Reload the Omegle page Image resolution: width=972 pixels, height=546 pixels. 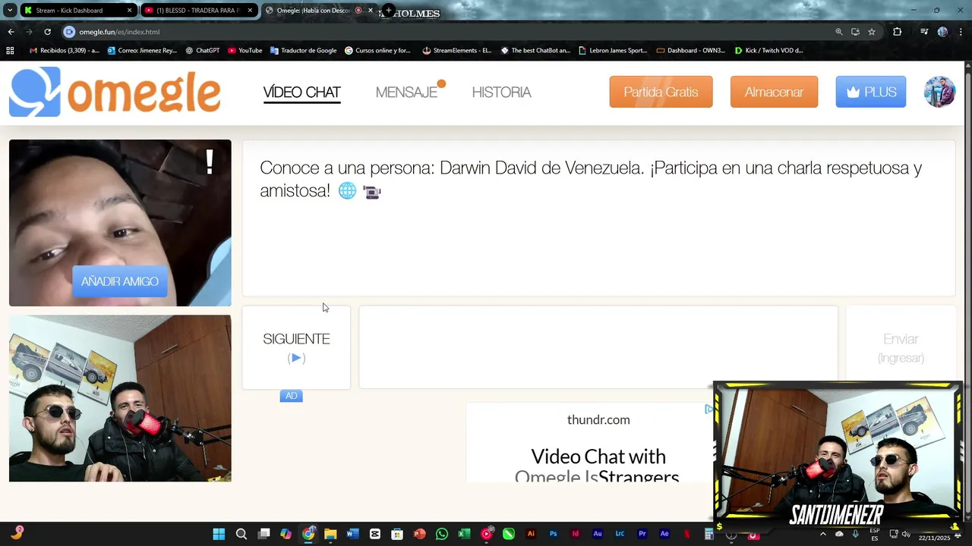[47, 32]
